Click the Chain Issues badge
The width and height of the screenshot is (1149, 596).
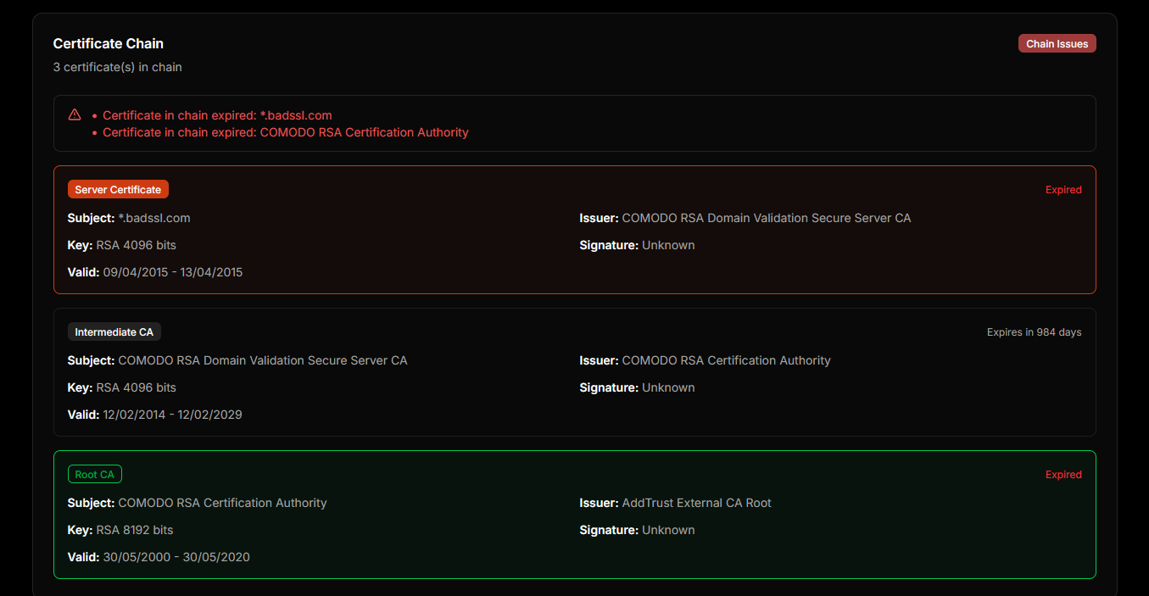pos(1057,43)
